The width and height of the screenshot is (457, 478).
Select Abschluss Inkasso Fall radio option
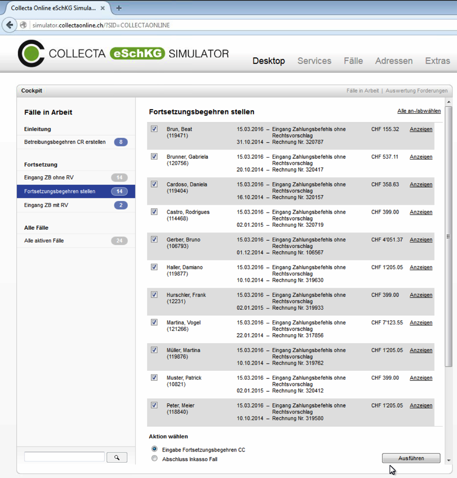pos(154,459)
